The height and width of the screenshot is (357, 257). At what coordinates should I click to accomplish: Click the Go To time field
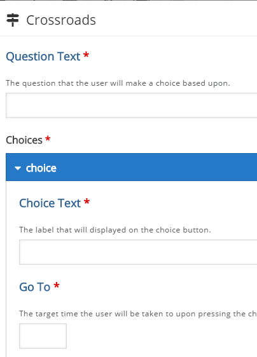(x=43, y=336)
